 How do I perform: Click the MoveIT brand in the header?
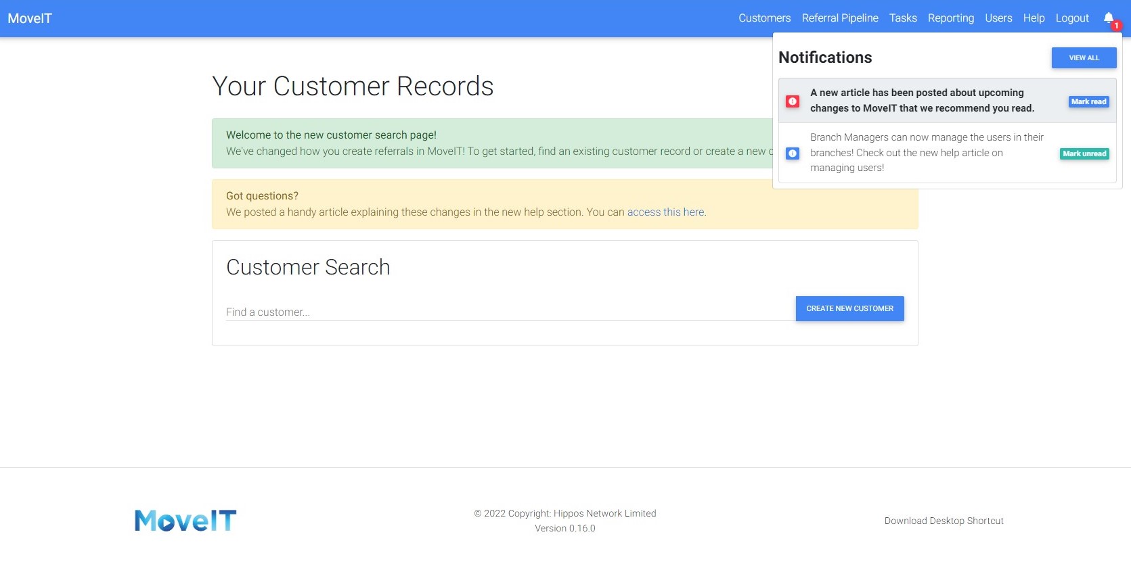click(x=30, y=18)
